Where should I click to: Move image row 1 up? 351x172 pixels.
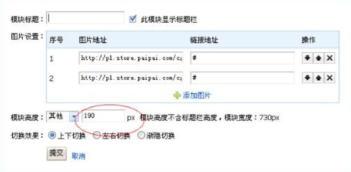(318, 58)
